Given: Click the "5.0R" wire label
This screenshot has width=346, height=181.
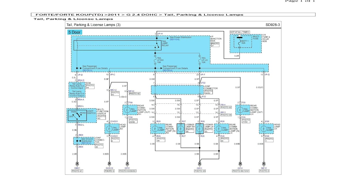Looking at the screenshot, I should pyautogui.click(x=236, y=56).
